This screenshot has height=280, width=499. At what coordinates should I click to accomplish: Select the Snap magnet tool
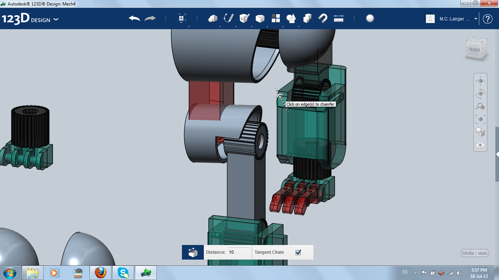click(x=323, y=18)
